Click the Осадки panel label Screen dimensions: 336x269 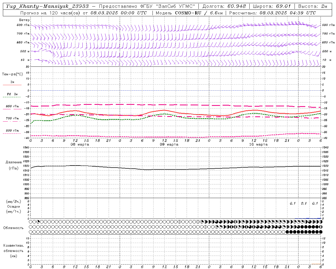point(14,206)
